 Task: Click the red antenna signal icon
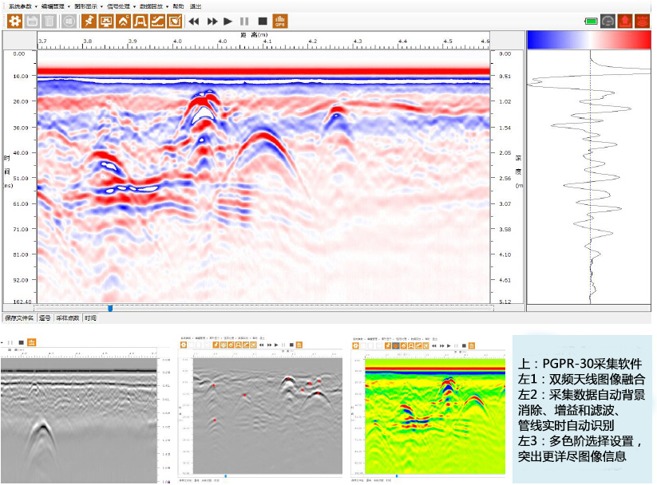(642, 21)
